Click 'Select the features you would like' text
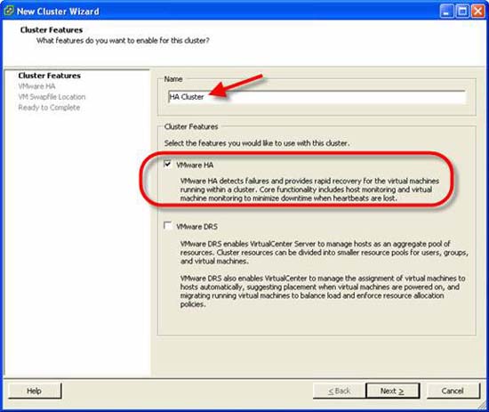 coord(257,143)
